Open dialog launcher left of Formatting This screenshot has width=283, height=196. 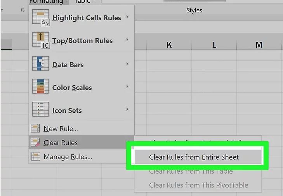coord(23,10)
